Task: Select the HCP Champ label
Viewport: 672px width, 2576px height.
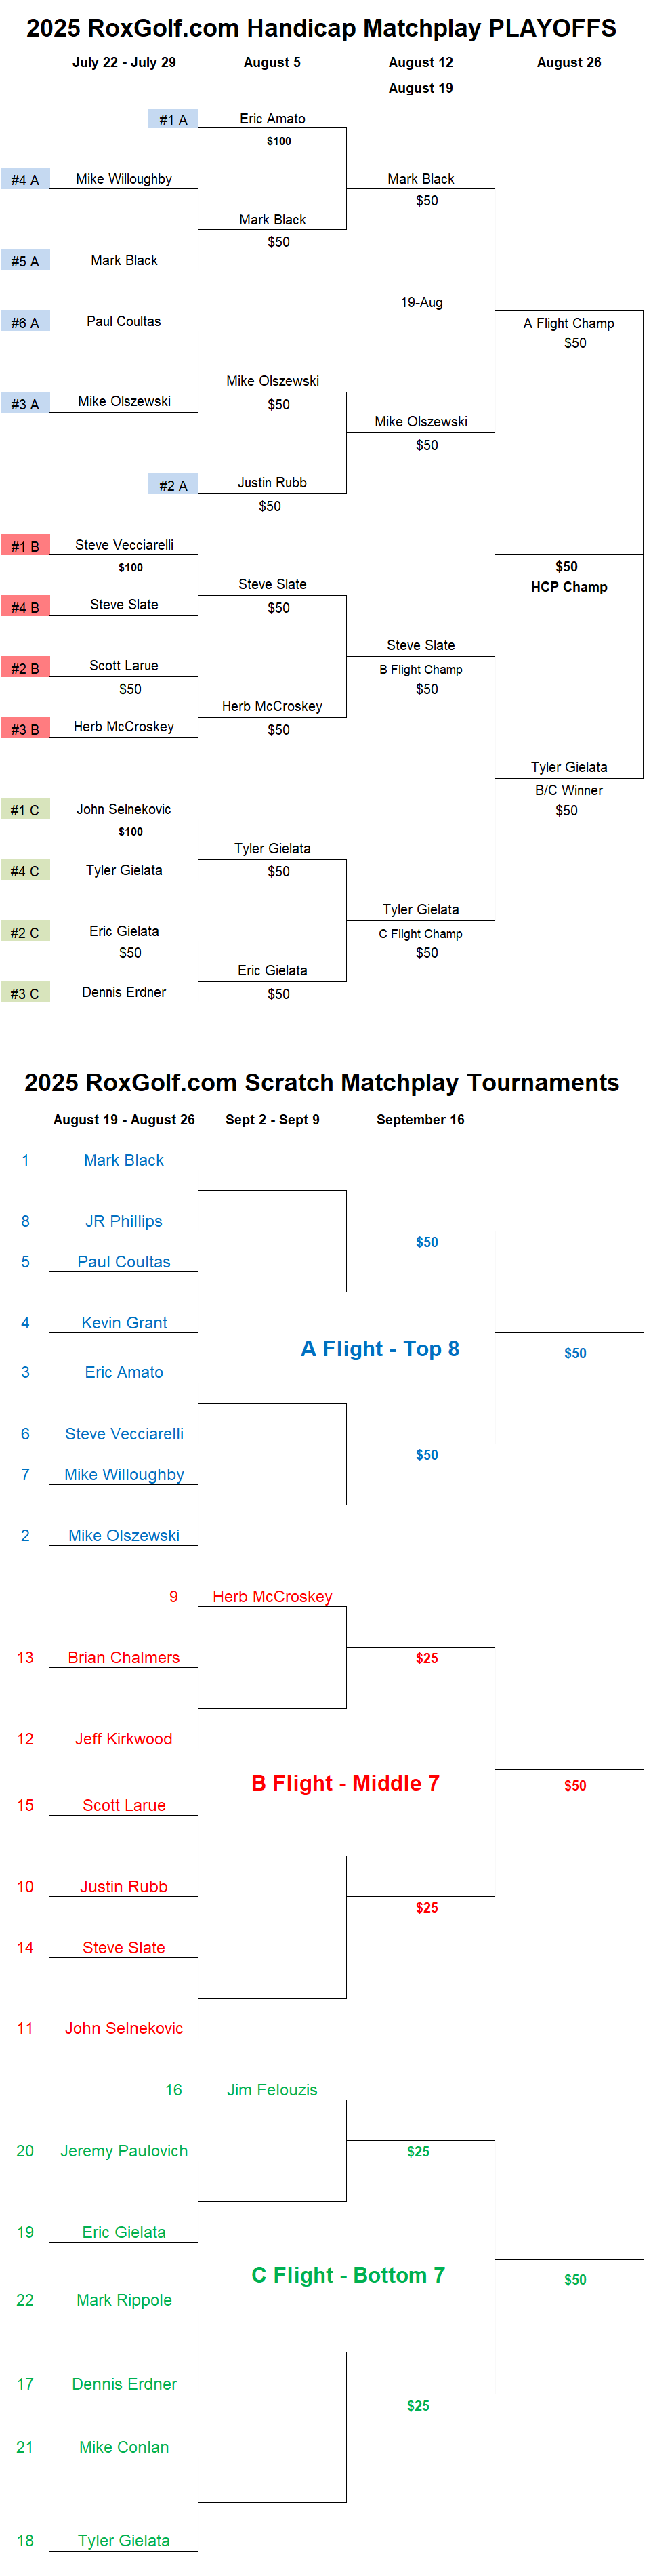Action: coord(569,587)
